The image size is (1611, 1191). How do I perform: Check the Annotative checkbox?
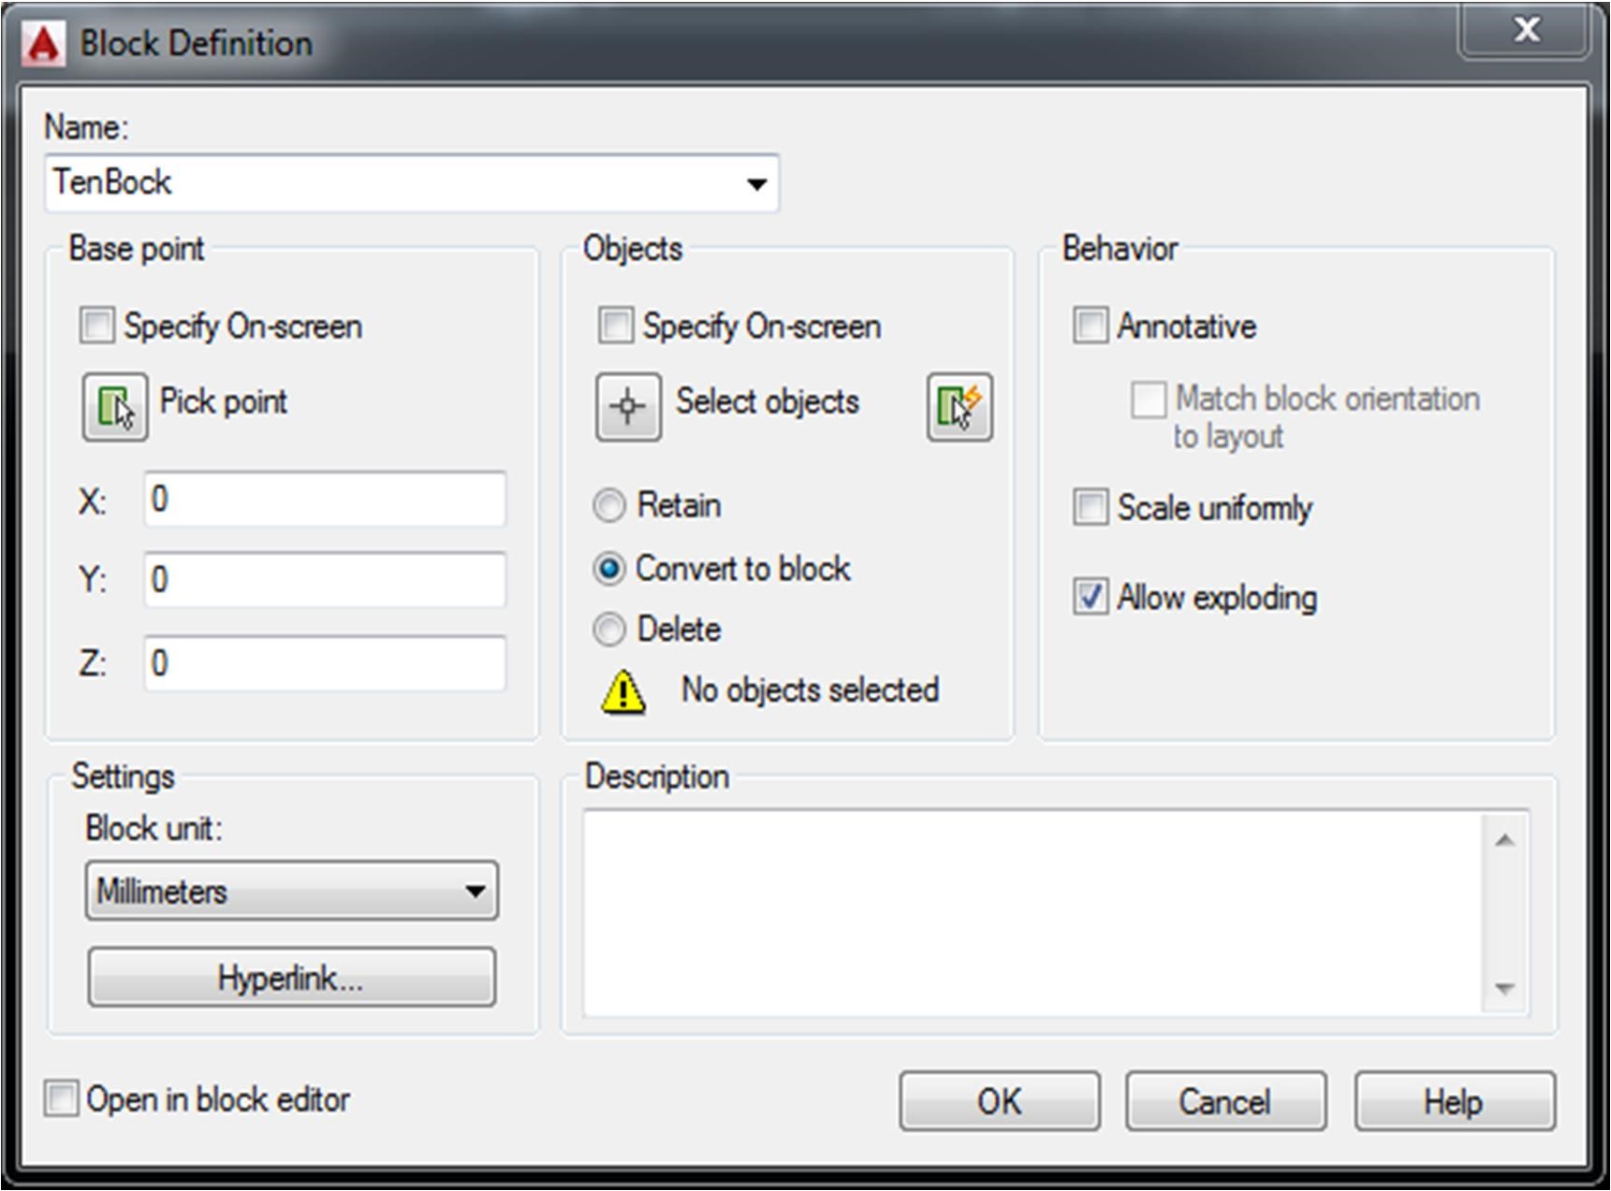[1091, 327]
